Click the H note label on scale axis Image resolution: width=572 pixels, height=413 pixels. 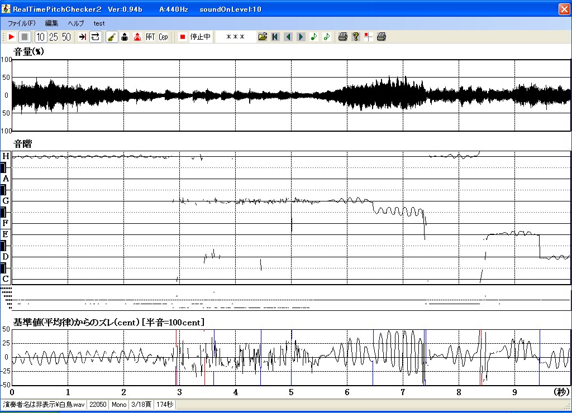pyautogui.click(x=6, y=156)
